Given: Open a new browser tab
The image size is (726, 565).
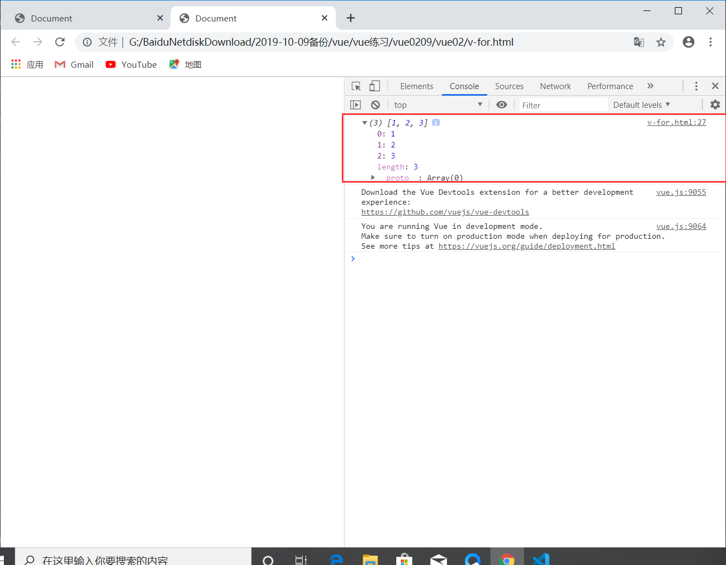Looking at the screenshot, I should click(x=351, y=18).
